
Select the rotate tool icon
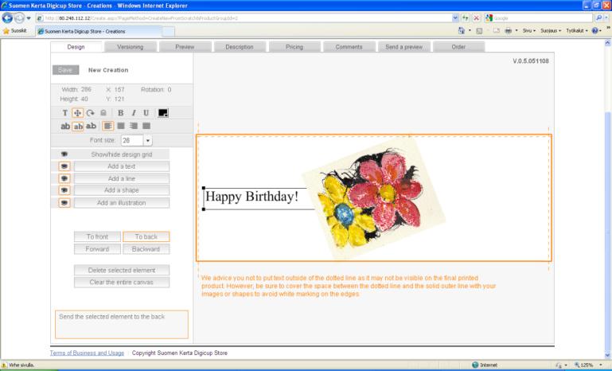point(90,113)
